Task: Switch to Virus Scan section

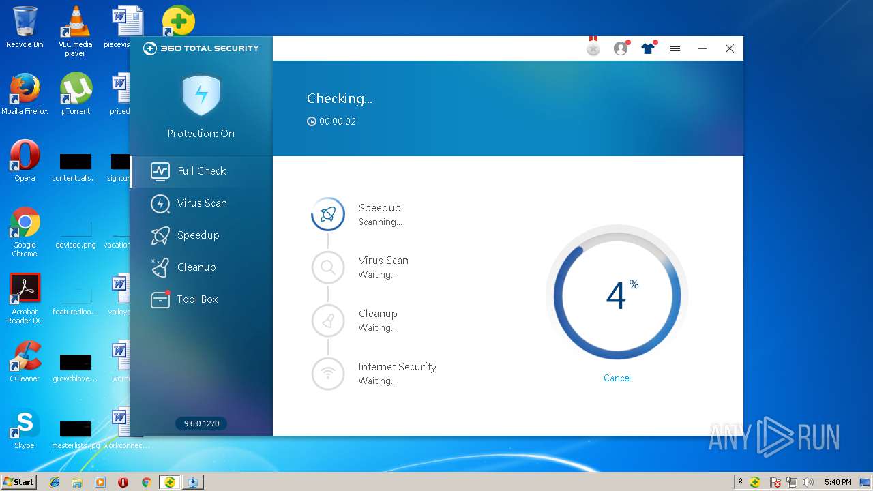Action: [201, 203]
